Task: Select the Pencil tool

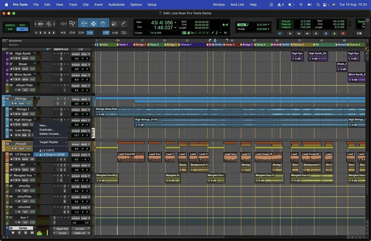Action: tap(124, 23)
